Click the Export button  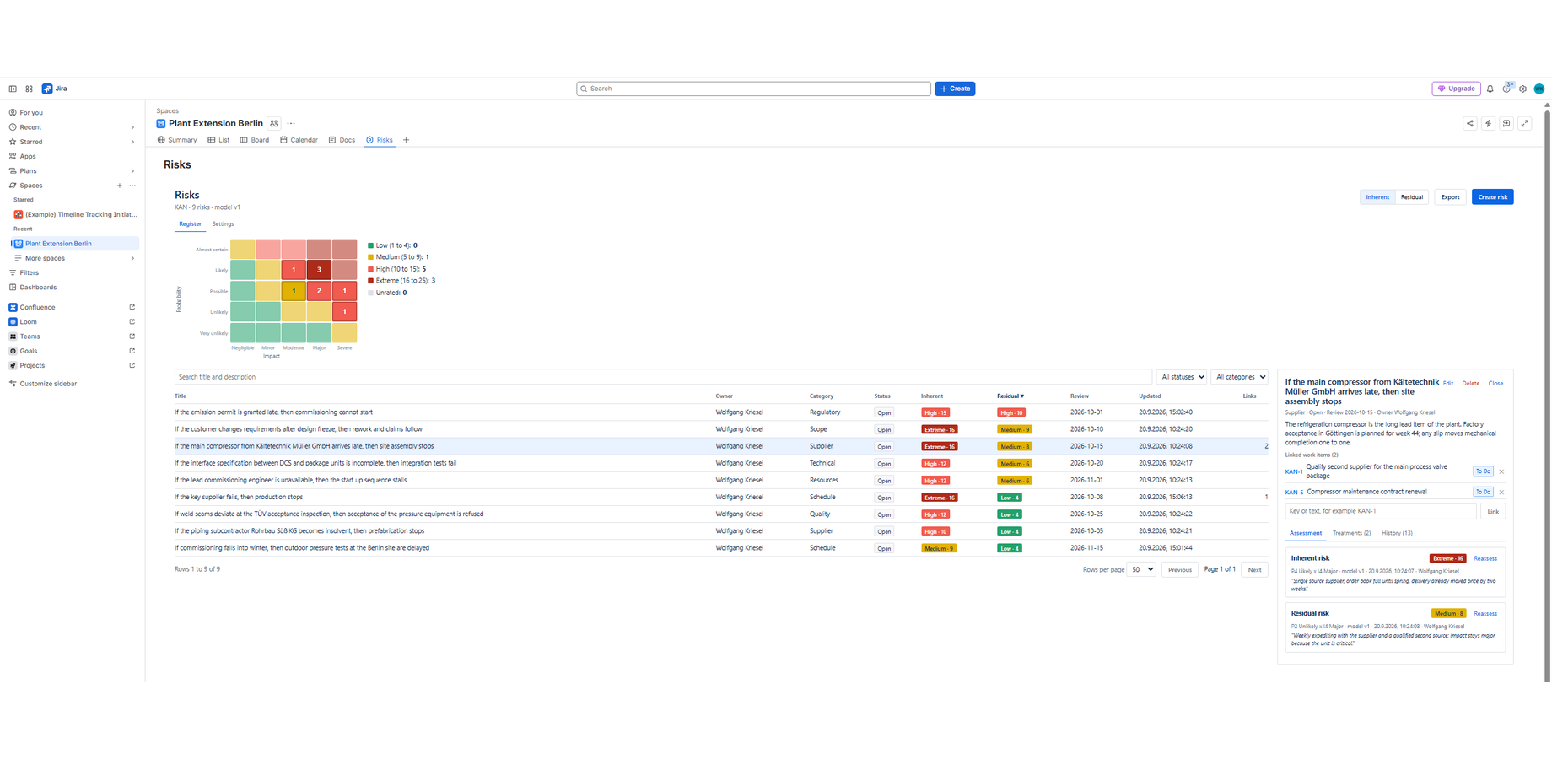coord(1450,197)
